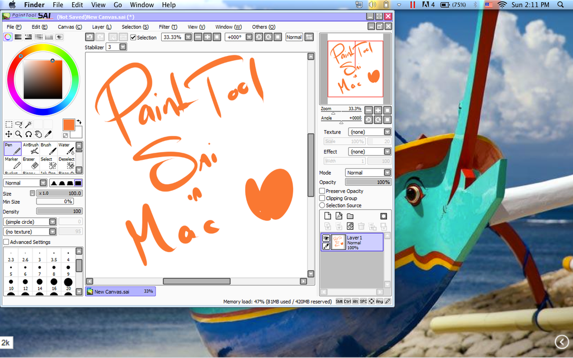Zoom in with toolbar plus button
The height and width of the screenshot is (358, 573).
click(207, 37)
